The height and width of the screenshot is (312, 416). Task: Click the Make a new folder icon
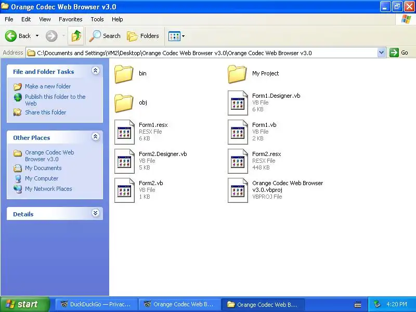point(18,86)
